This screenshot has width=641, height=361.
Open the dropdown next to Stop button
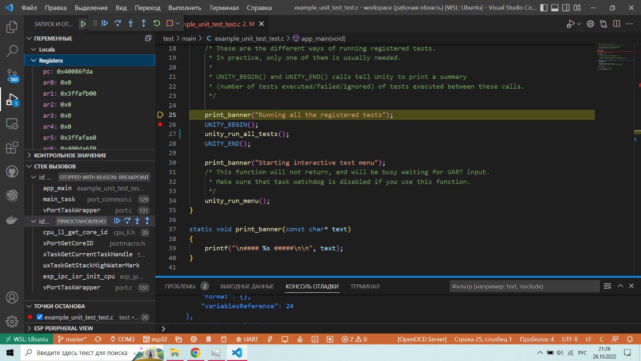177,24
